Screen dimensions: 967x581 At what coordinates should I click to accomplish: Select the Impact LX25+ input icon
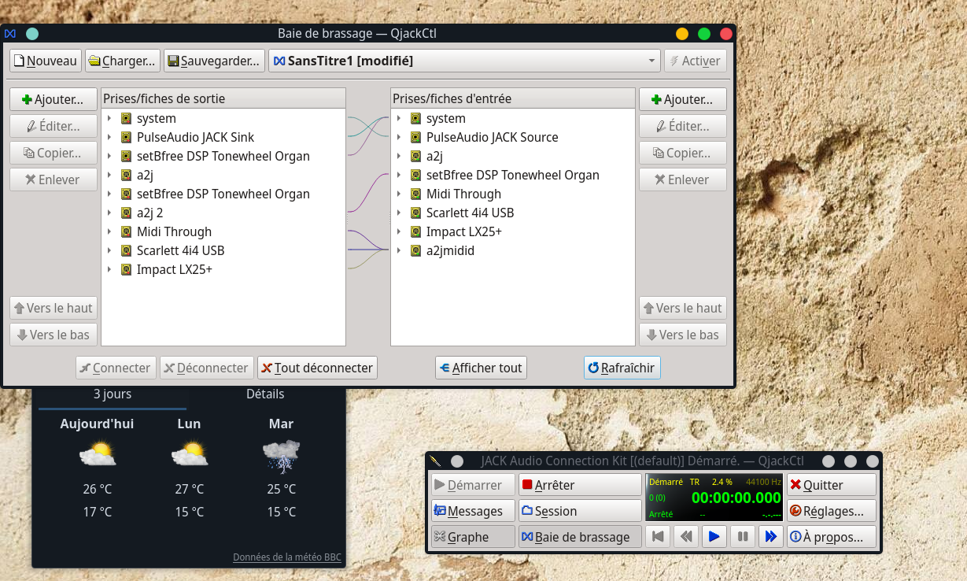click(415, 231)
